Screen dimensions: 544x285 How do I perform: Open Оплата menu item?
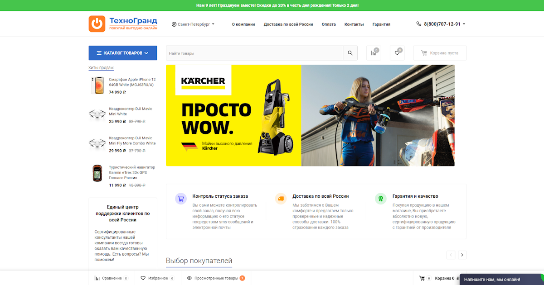[x=329, y=24]
